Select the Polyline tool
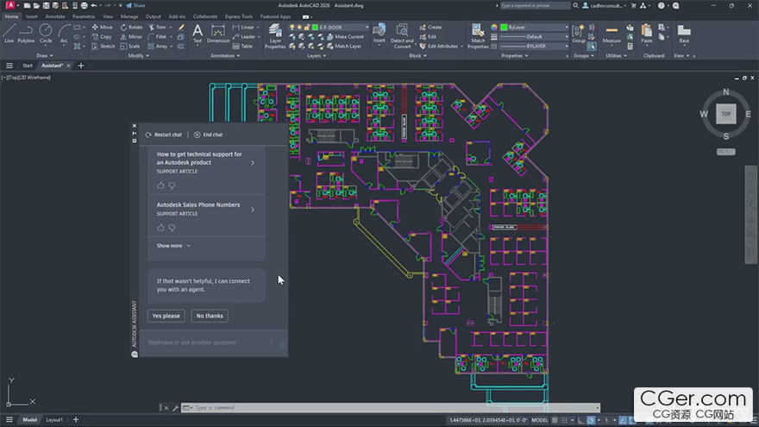Image resolution: width=759 pixels, height=427 pixels. 26,34
